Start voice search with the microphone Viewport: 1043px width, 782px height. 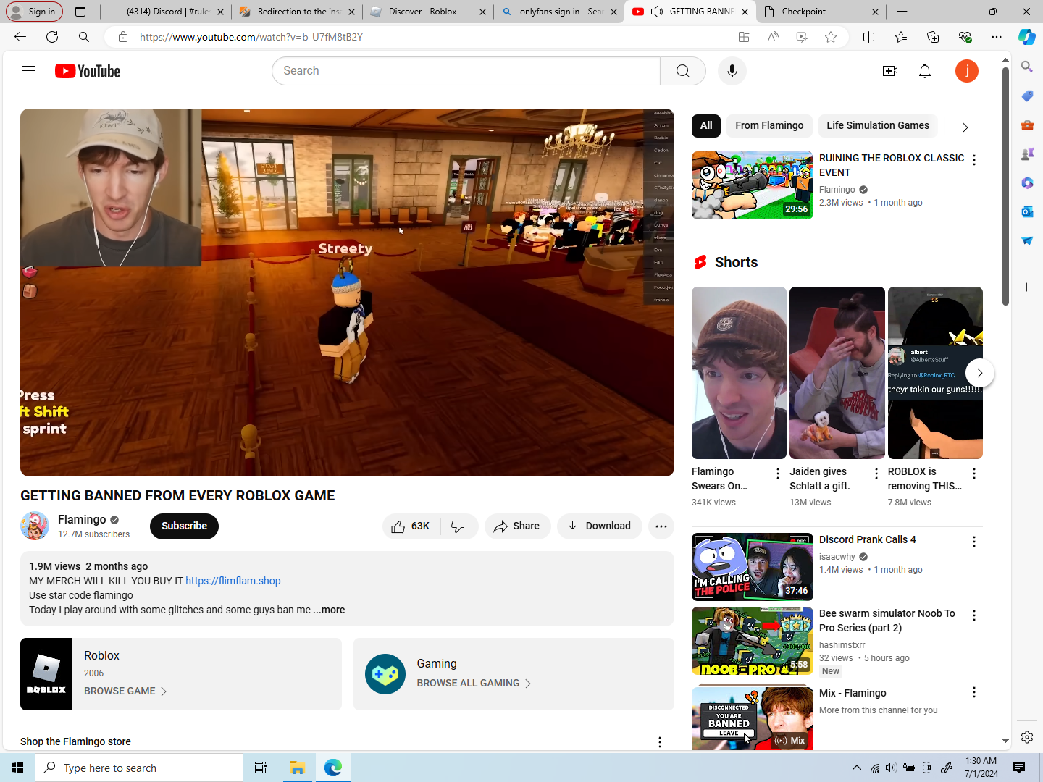[x=732, y=71]
